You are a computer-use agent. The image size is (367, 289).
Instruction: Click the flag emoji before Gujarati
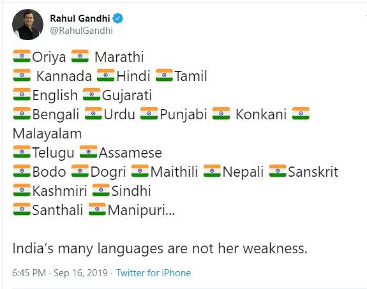point(91,94)
